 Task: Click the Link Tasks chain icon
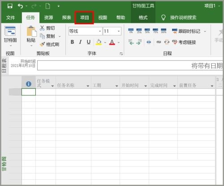pyautogui.click(x=159, y=42)
